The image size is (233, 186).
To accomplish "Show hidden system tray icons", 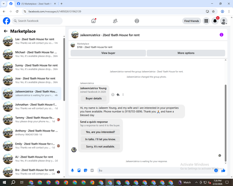I will (x=196, y=182).
